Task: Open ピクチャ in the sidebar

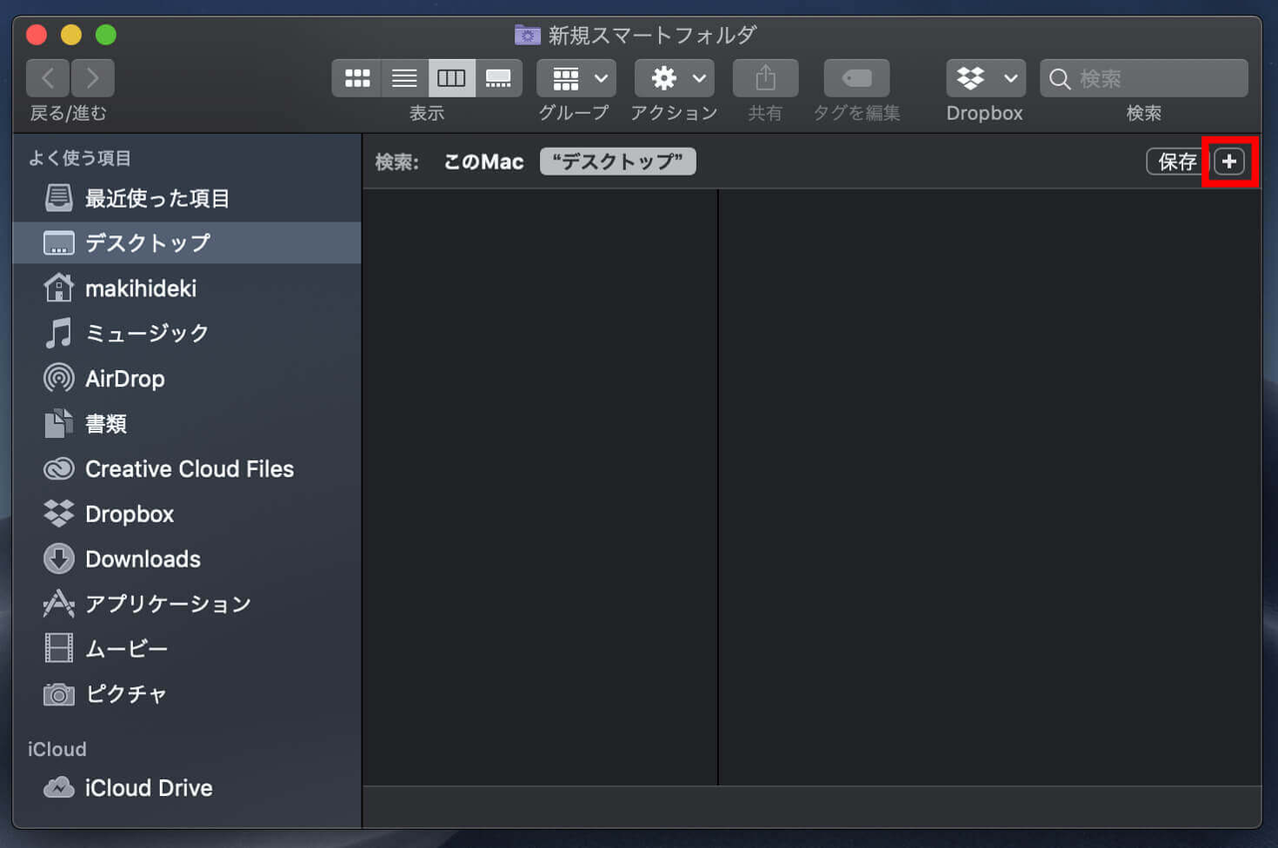Action: click(187, 693)
